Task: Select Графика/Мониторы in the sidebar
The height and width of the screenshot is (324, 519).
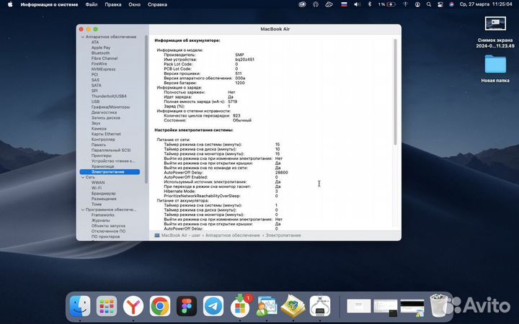Action: pyautogui.click(x=110, y=107)
